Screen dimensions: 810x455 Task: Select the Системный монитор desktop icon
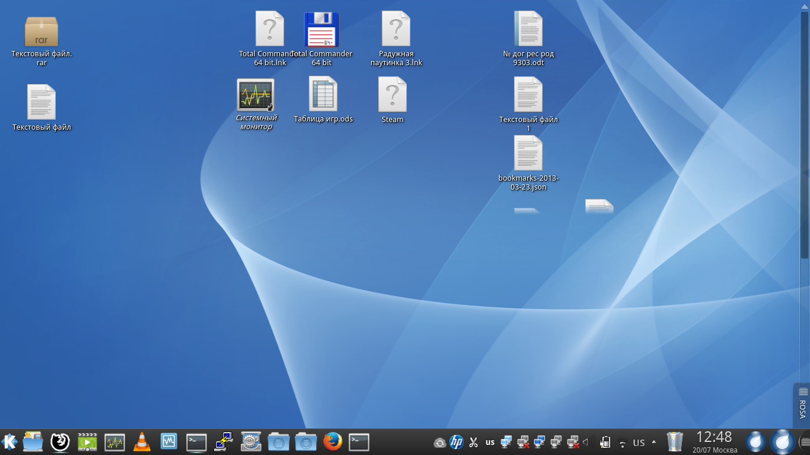[256, 95]
